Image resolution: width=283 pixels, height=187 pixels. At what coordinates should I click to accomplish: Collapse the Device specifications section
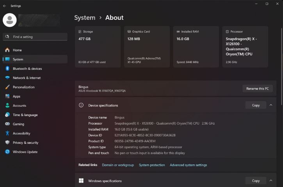click(271, 105)
